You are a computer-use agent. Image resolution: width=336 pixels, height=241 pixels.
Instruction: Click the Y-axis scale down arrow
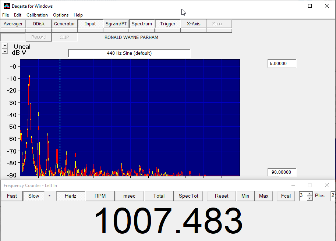(4, 51)
